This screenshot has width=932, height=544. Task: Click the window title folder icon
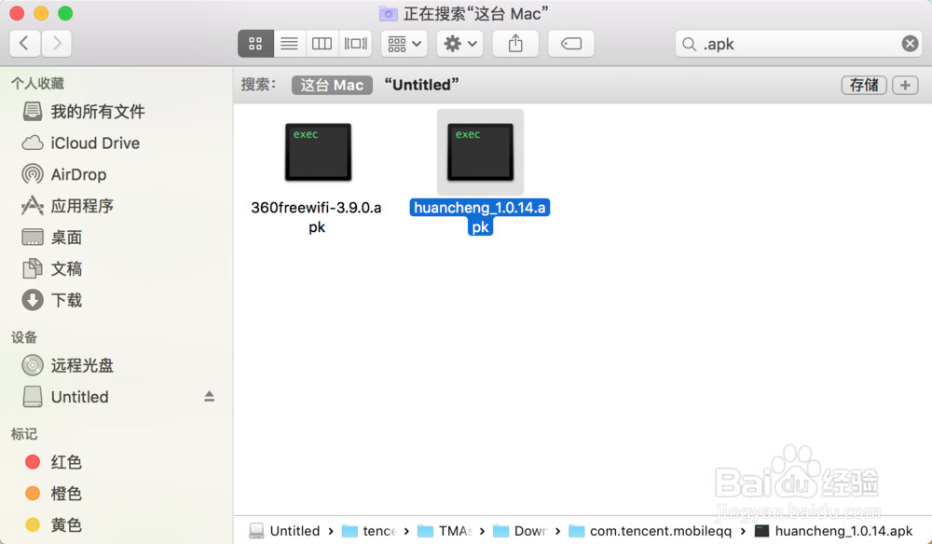point(388,13)
